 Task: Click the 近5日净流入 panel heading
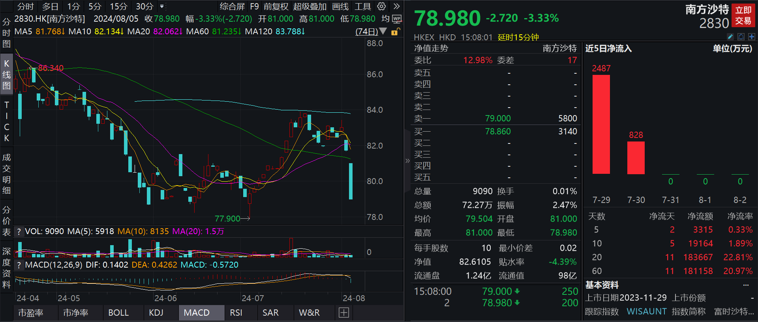click(x=608, y=48)
